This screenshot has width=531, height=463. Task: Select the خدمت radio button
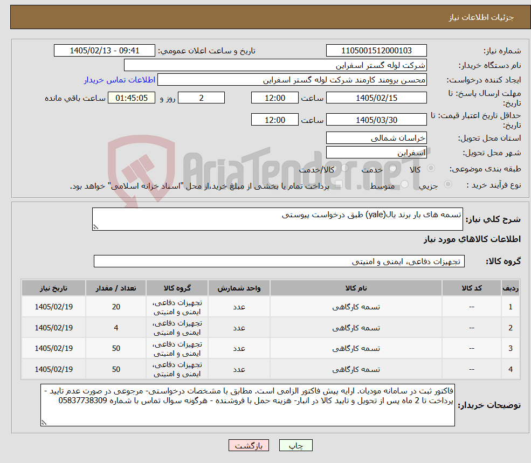click(393, 168)
